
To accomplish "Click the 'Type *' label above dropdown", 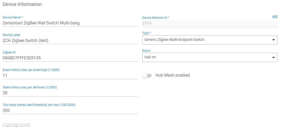I will (147, 33).
